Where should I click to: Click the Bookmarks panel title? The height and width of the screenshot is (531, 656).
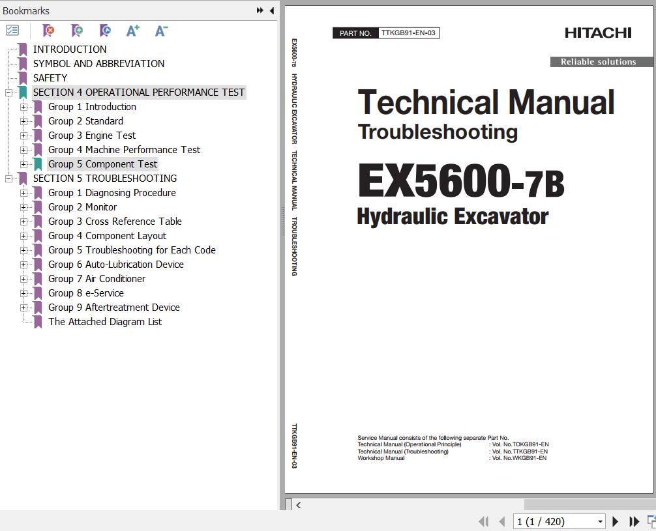pos(26,11)
